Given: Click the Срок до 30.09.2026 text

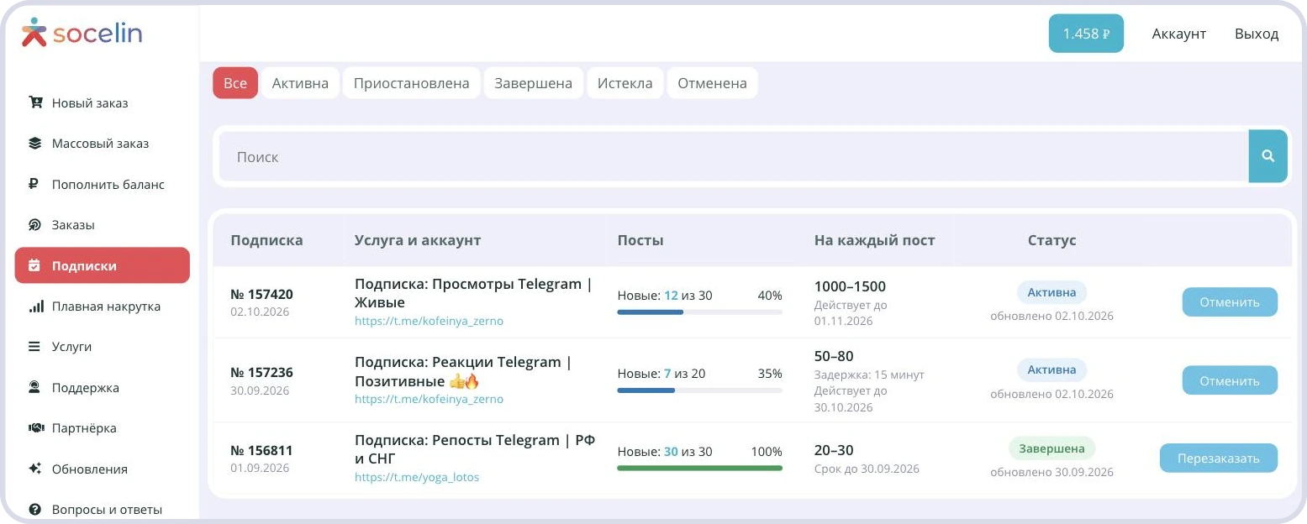Looking at the screenshot, I should [867, 469].
